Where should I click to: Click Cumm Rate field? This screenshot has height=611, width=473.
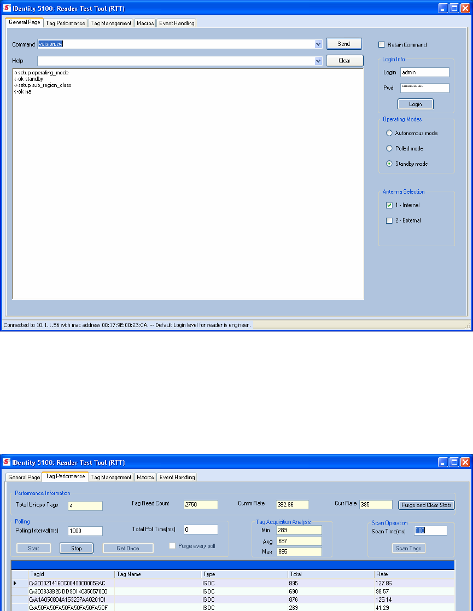292,505
